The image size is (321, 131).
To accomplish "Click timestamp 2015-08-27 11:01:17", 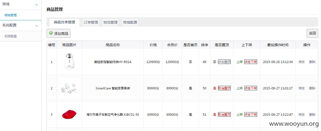I will point(278,88).
